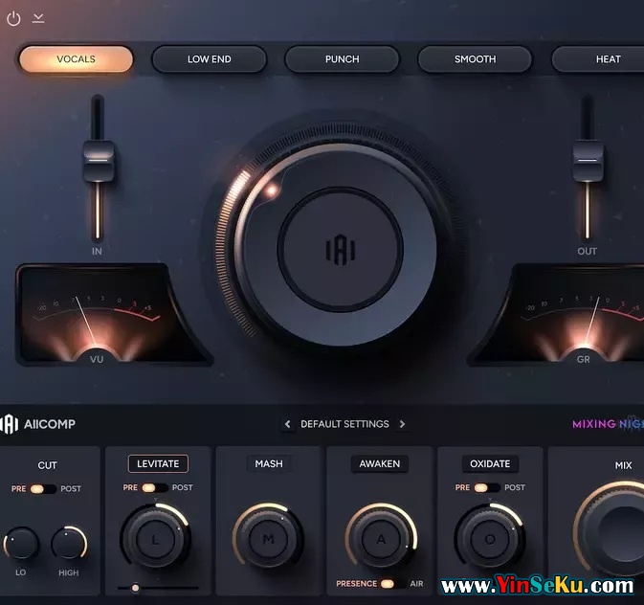Screen dimensions: 644x605
Task: Go to next preset with right chevron
Action: [x=402, y=424]
